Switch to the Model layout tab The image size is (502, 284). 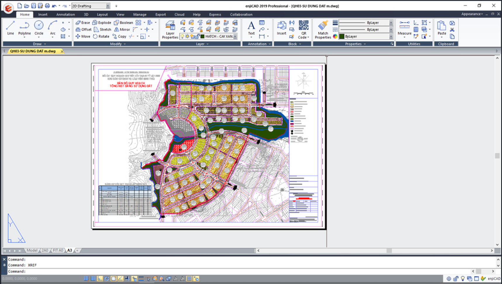tap(32, 251)
